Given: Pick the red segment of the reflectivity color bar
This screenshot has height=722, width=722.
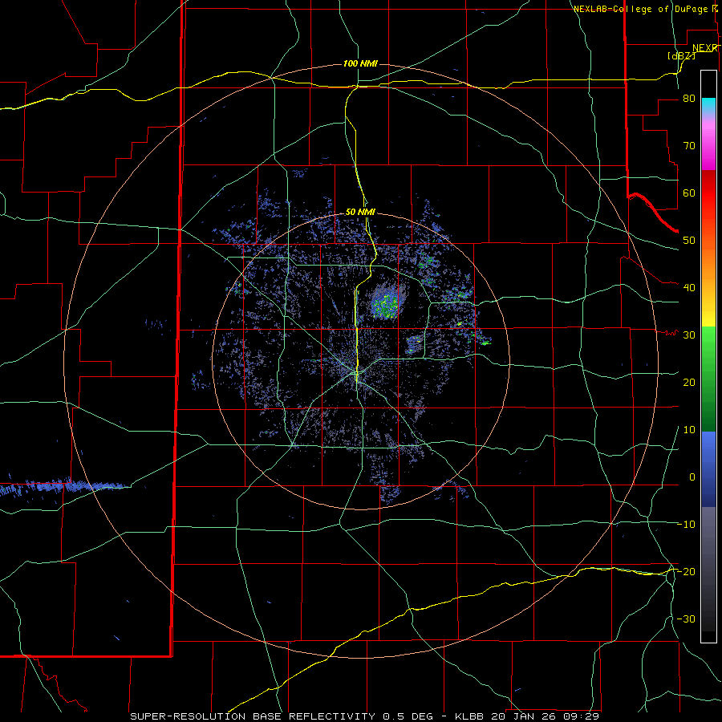Looking at the screenshot, I should [x=708, y=193].
